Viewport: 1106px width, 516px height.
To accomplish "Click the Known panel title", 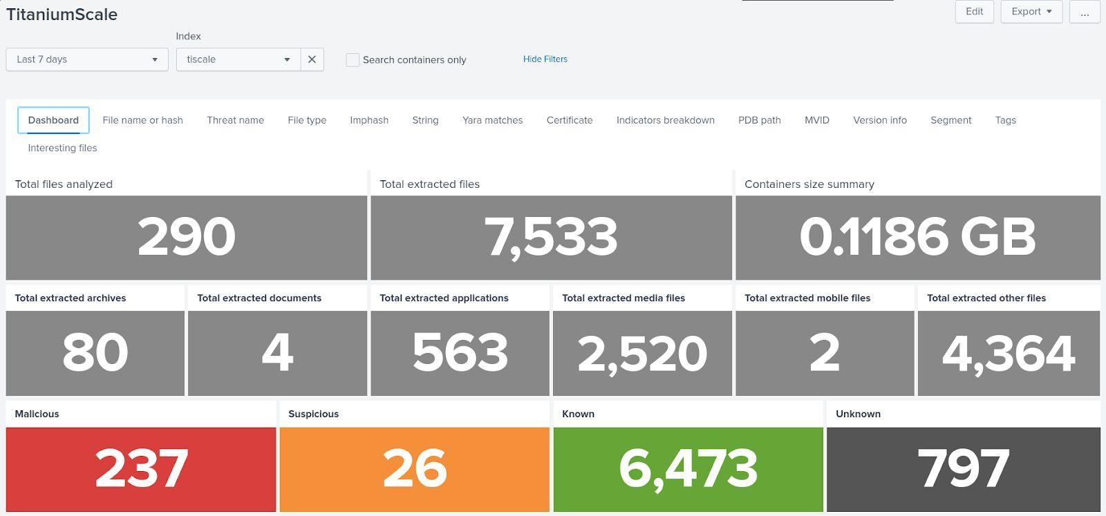I will [578, 414].
